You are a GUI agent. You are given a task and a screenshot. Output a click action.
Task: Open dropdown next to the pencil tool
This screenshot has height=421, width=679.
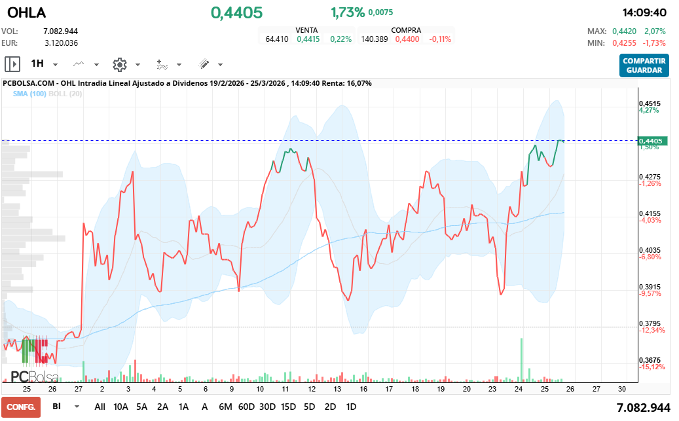[x=220, y=65]
